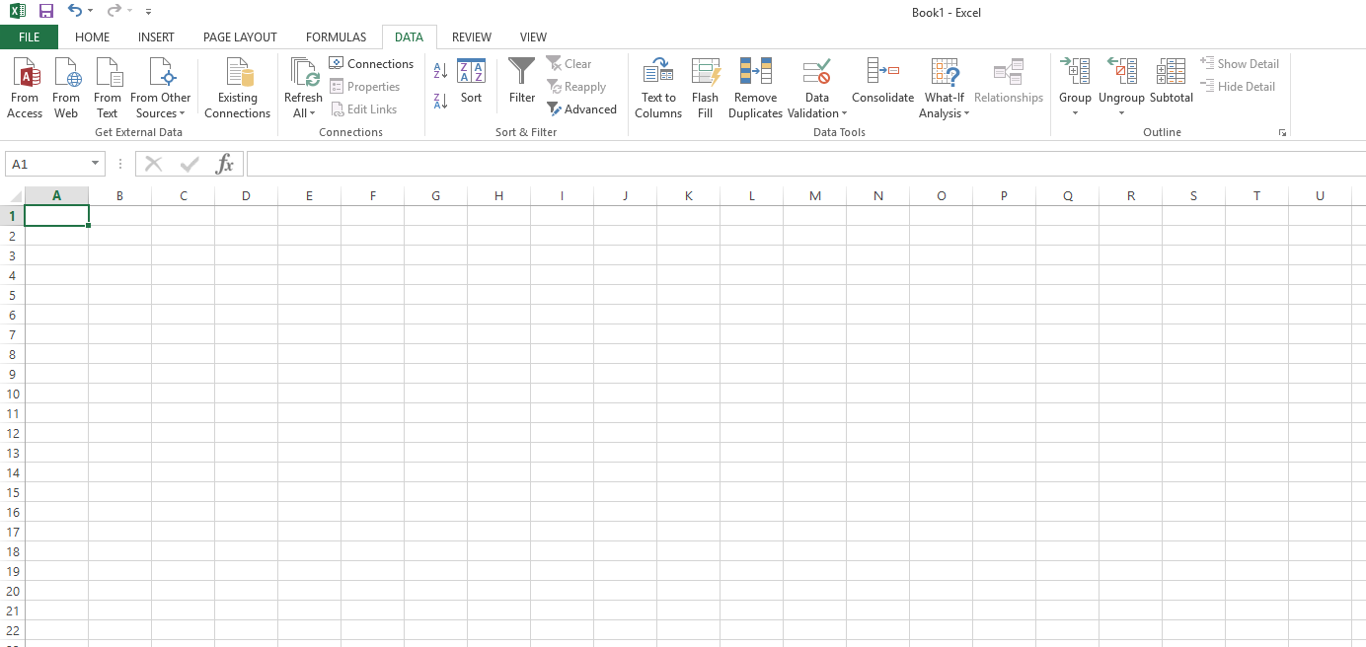
Task: Expand the From Other Sources dropdown
Action: pos(183,114)
